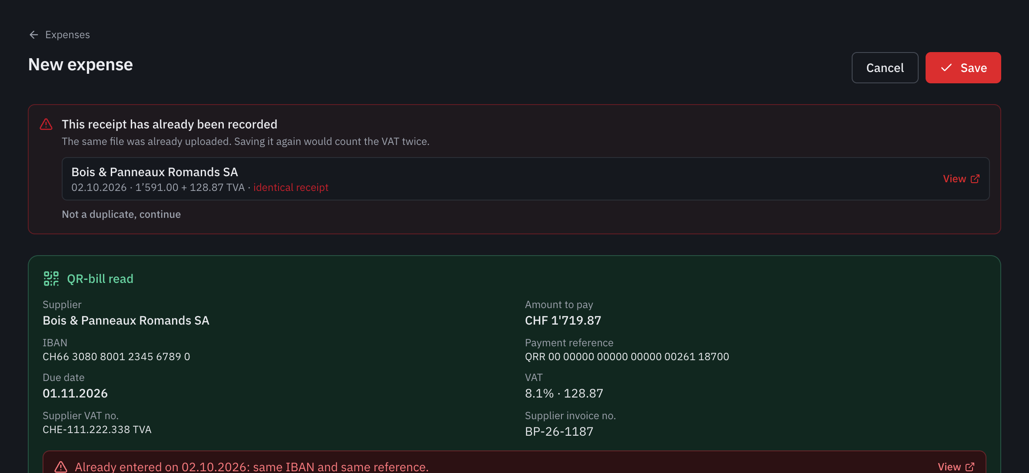Select the due date 01.11.2026
The width and height of the screenshot is (1029, 473).
[75, 393]
